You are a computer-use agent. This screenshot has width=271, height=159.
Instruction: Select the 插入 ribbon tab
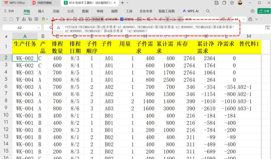(41, 11)
